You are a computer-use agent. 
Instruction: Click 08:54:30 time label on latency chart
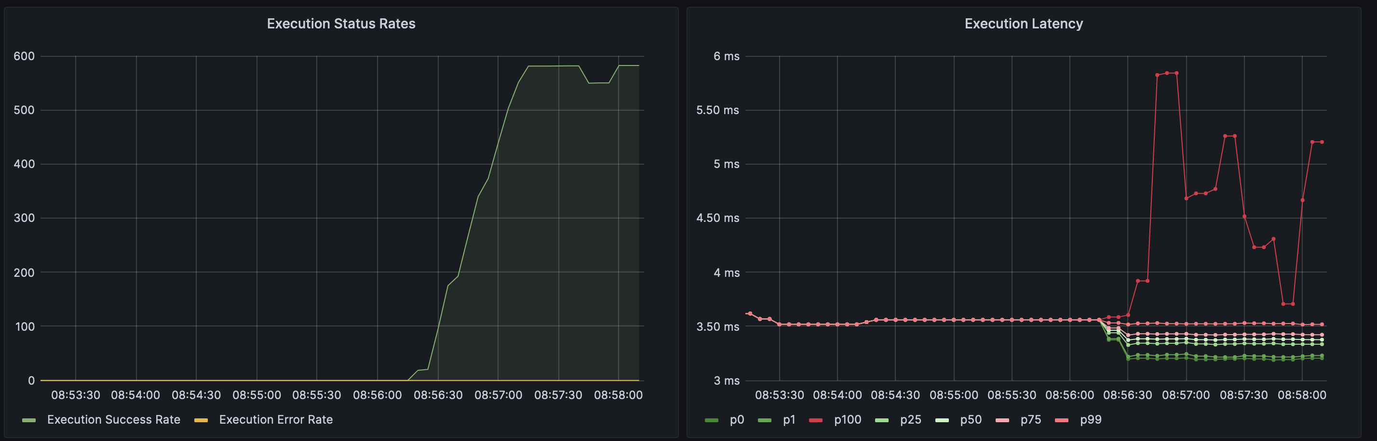tap(895, 395)
